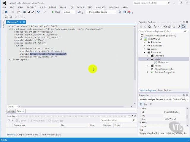Image resolution: width=190 pixels, height=142 pixels.
Task: Open the FILE menu
Action: coord(4,7)
